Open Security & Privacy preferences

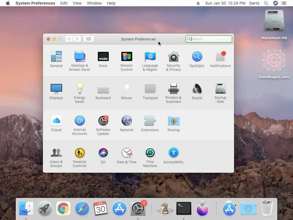click(x=174, y=61)
